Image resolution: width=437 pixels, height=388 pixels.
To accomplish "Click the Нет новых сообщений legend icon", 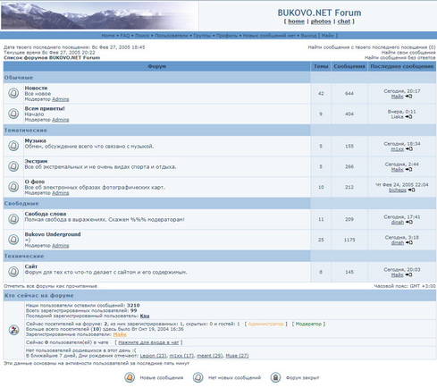I will coord(197,377).
